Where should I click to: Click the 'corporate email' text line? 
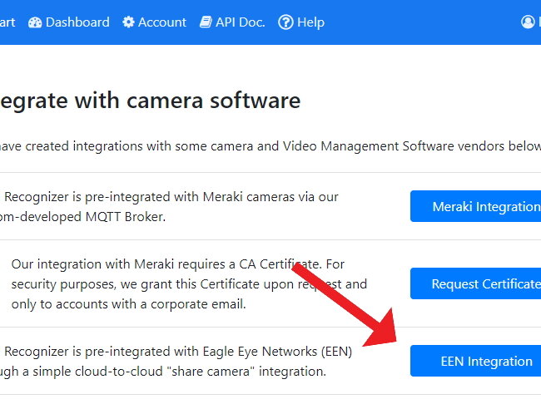128,304
